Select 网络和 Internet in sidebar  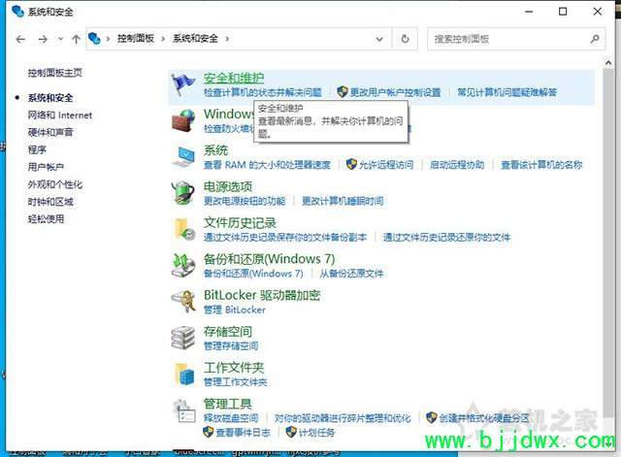click(60, 114)
